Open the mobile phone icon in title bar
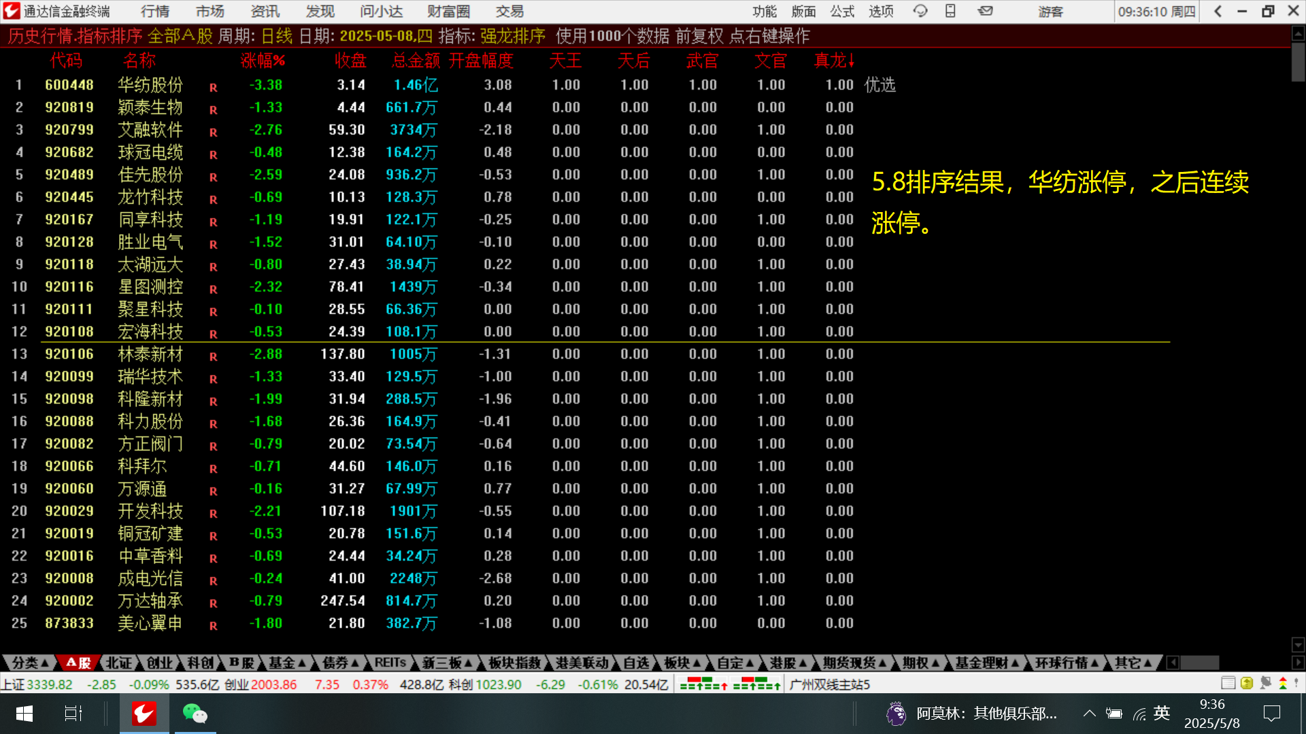 click(950, 11)
